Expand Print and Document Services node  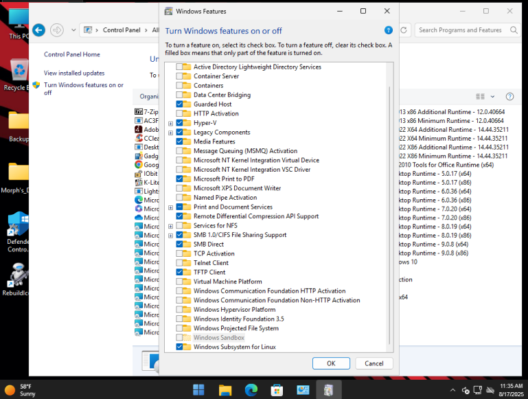tap(170, 207)
